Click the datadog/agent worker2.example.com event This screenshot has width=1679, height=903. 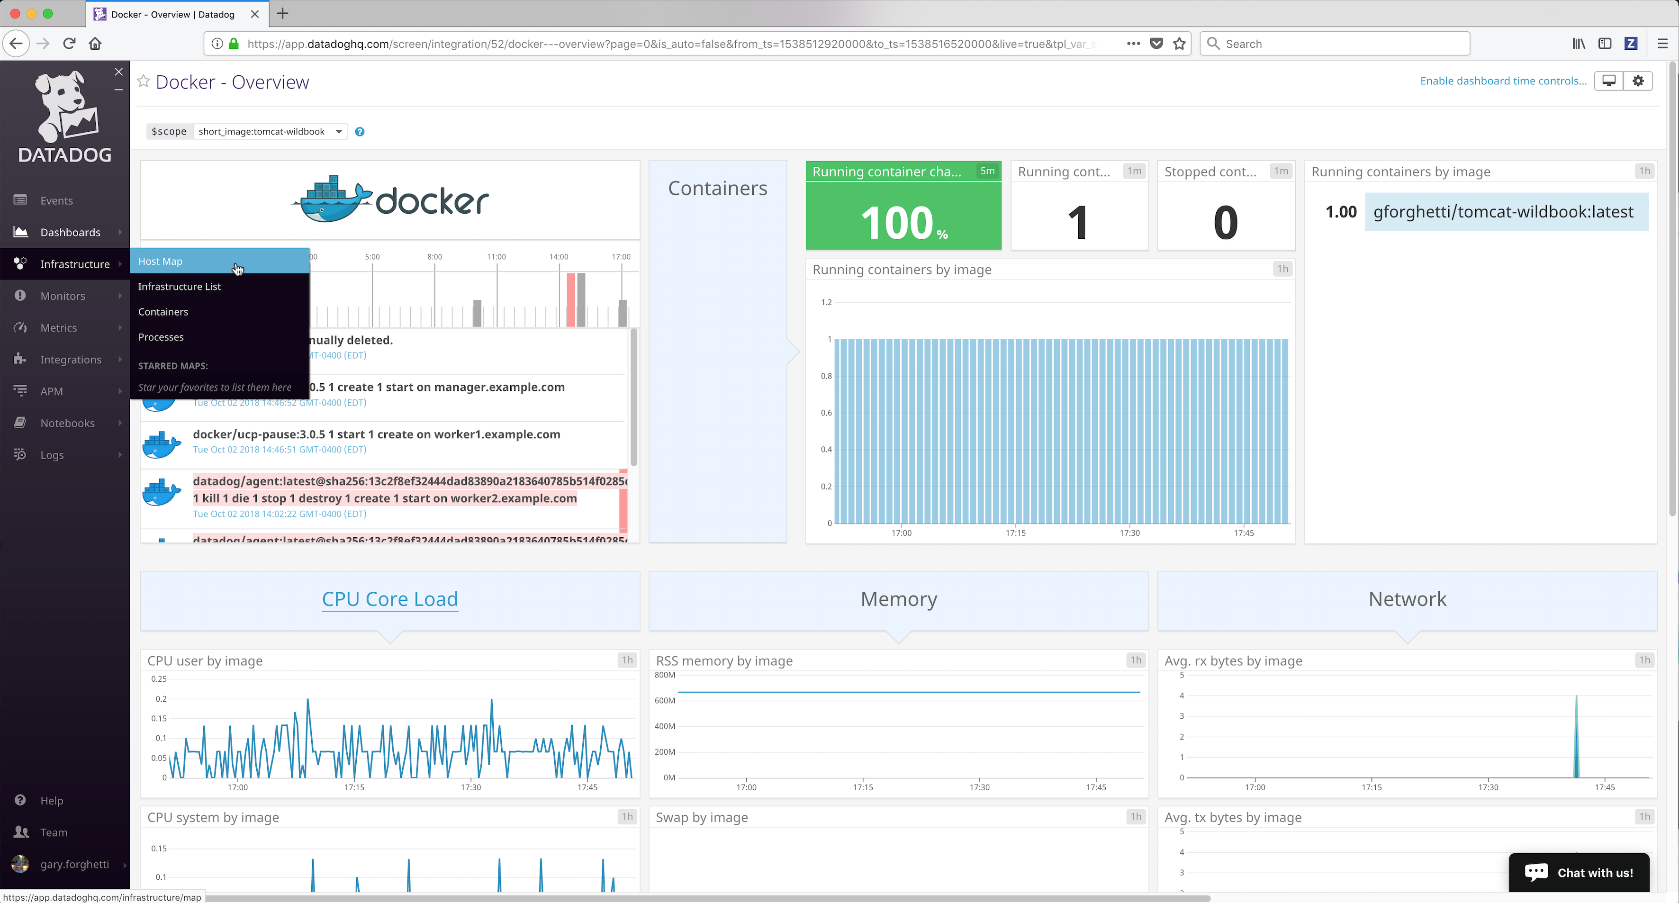click(383, 499)
